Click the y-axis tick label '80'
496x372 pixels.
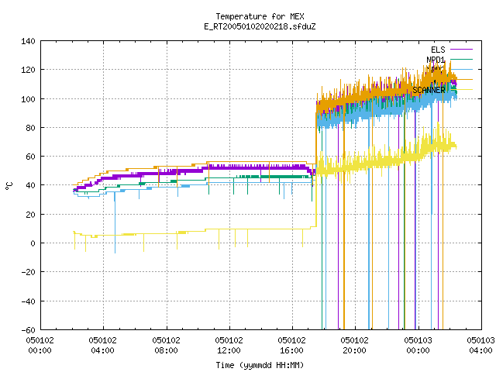[x=30, y=128]
